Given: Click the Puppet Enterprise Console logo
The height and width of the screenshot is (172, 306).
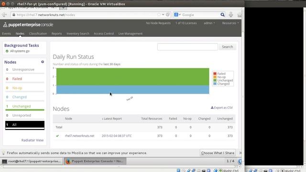Looking at the screenshot, I should (x=28, y=25).
